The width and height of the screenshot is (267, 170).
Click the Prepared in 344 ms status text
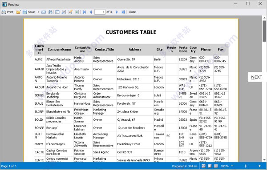pos(185,166)
